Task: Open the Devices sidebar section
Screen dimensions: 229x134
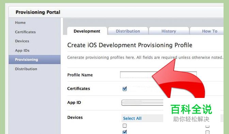Action: pyautogui.click(x=22, y=41)
